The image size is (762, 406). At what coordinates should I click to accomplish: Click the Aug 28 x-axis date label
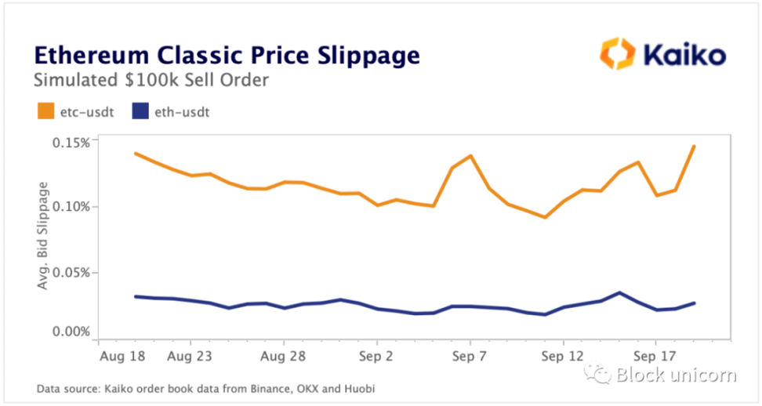(x=283, y=355)
